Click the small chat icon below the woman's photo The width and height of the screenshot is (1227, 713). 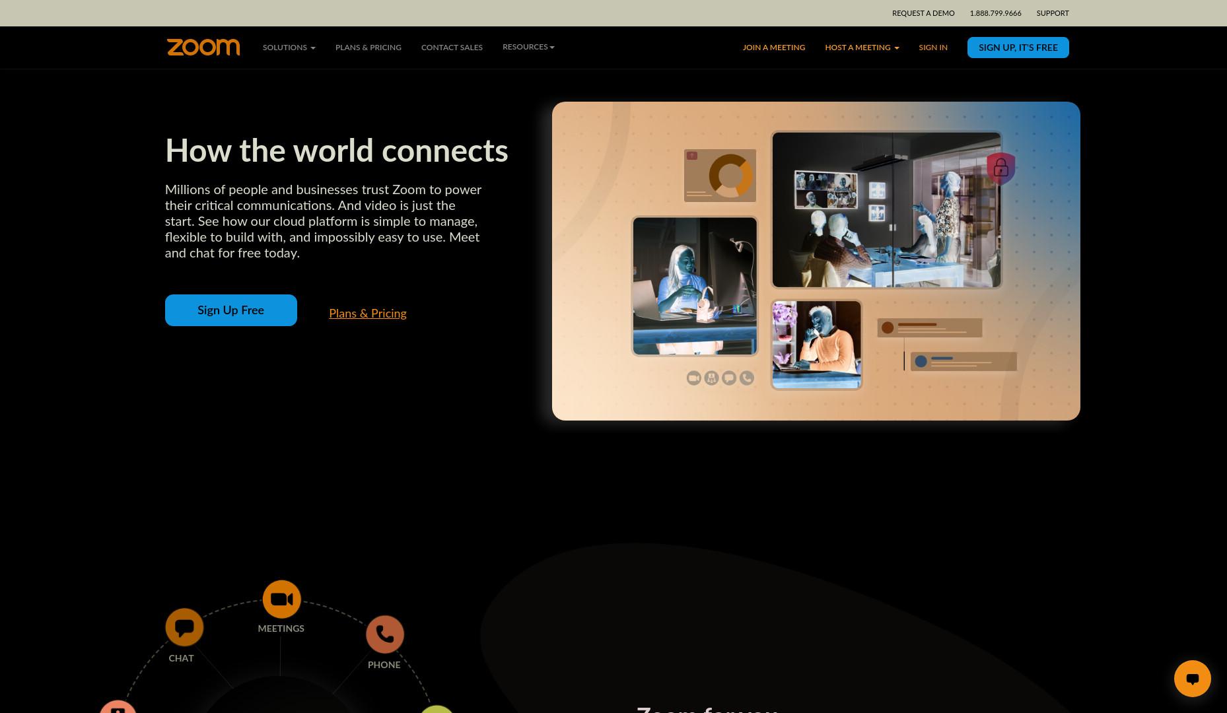click(x=729, y=378)
